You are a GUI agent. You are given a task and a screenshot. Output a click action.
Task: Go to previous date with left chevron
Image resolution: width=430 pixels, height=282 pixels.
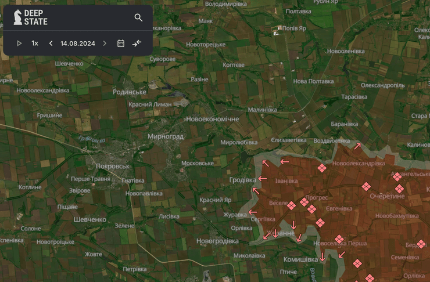click(x=51, y=44)
